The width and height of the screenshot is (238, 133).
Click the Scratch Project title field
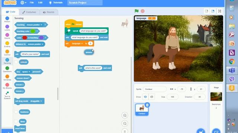(85, 3)
